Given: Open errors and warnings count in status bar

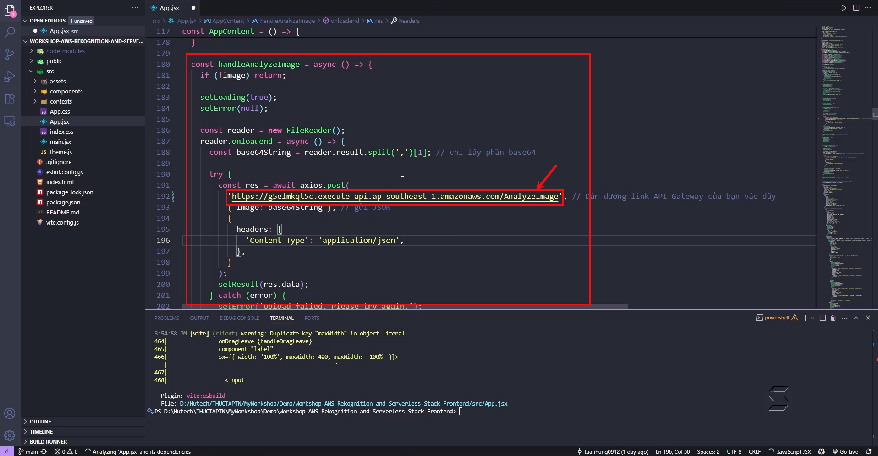Looking at the screenshot, I should [x=66, y=451].
